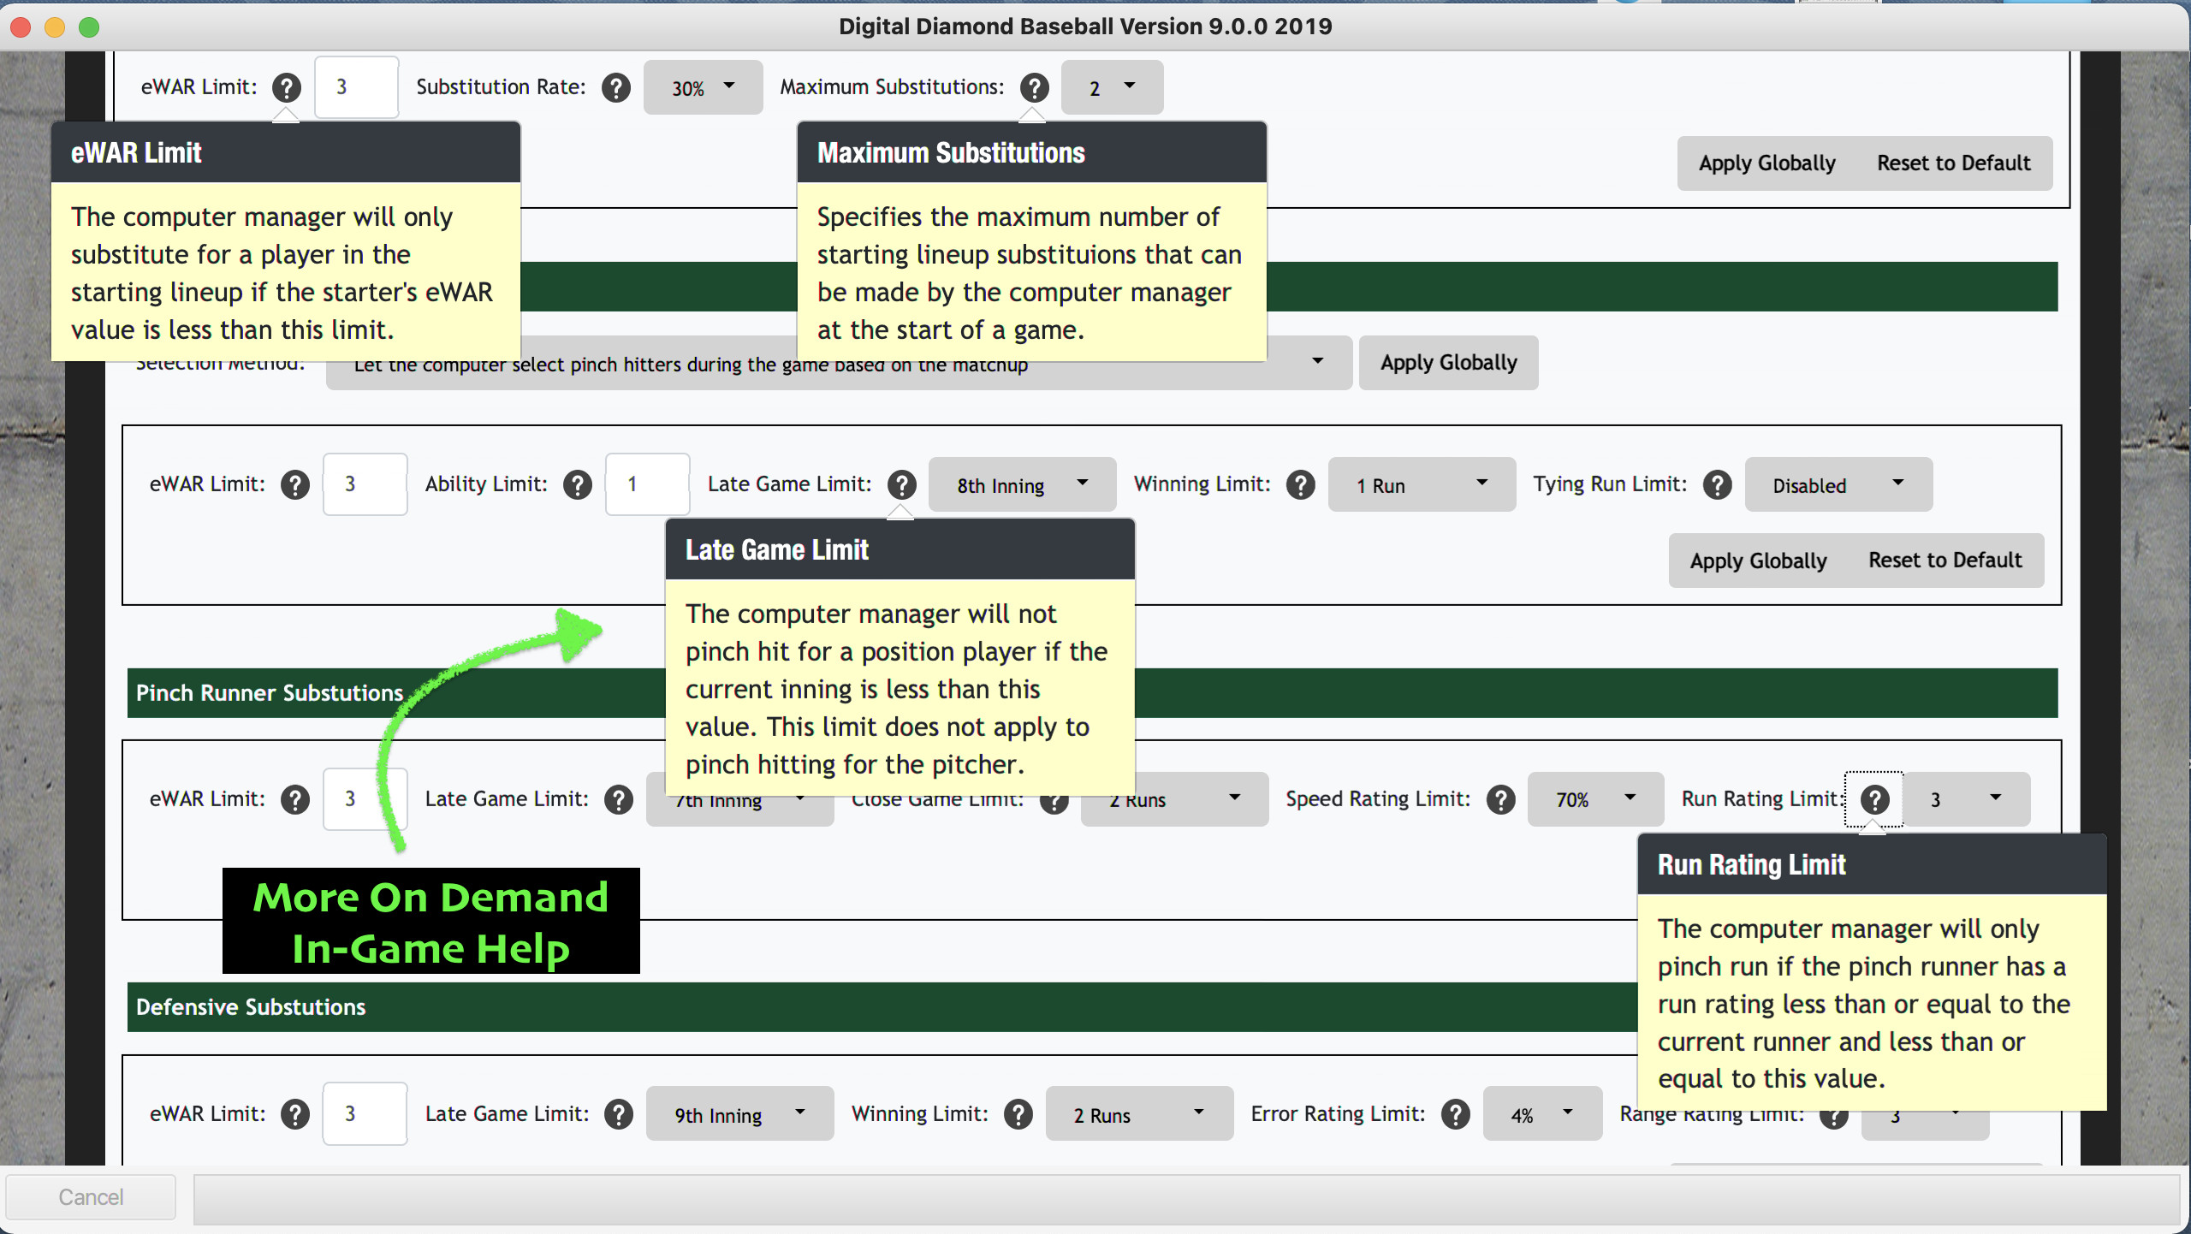
Task: Click help icon next to Ability Limit
Action: pyautogui.click(x=578, y=484)
